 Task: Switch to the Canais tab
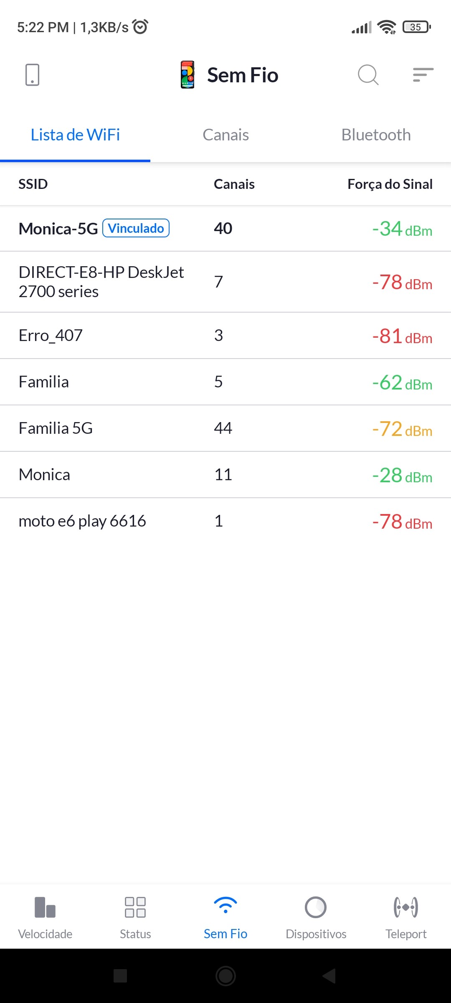225,135
